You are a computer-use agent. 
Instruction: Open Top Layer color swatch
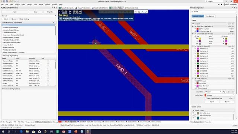[197, 29]
